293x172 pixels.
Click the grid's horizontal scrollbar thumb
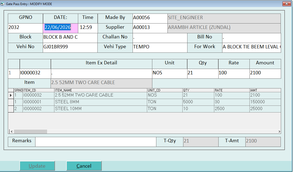point(31,132)
